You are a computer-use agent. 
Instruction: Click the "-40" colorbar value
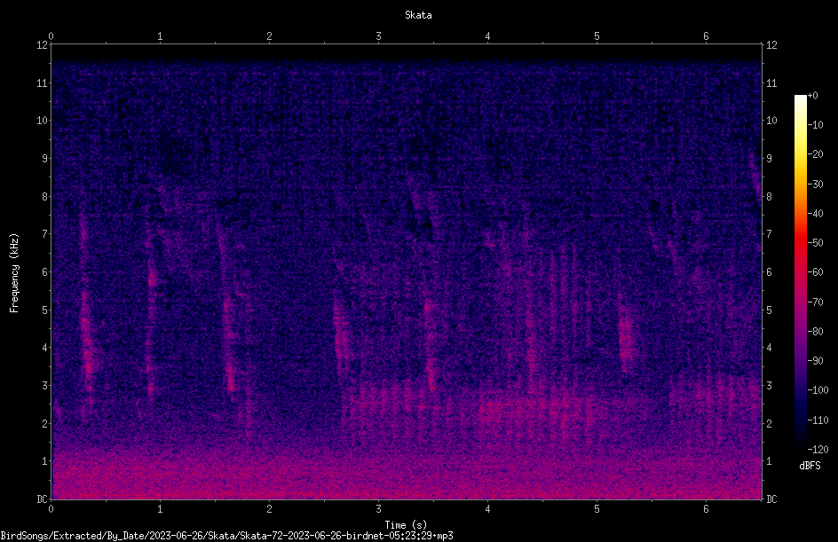point(816,214)
